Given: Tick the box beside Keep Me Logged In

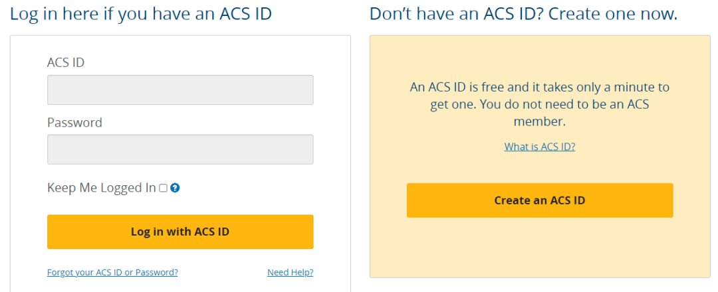Looking at the screenshot, I should click(164, 188).
